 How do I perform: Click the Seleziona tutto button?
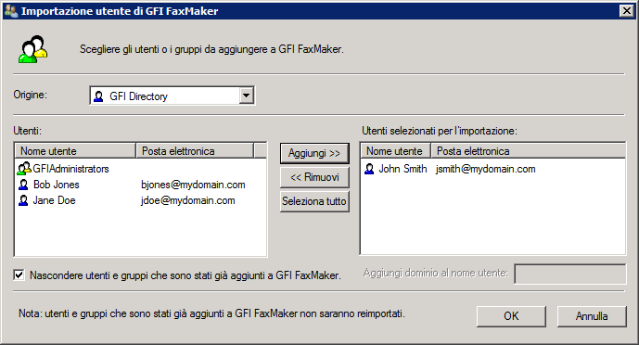(x=314, y=201)
